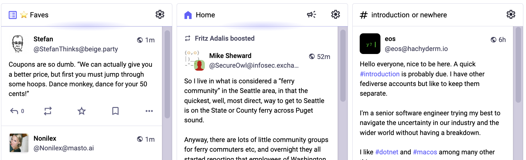Open the #introduction hashtag link

coord(379,74)
